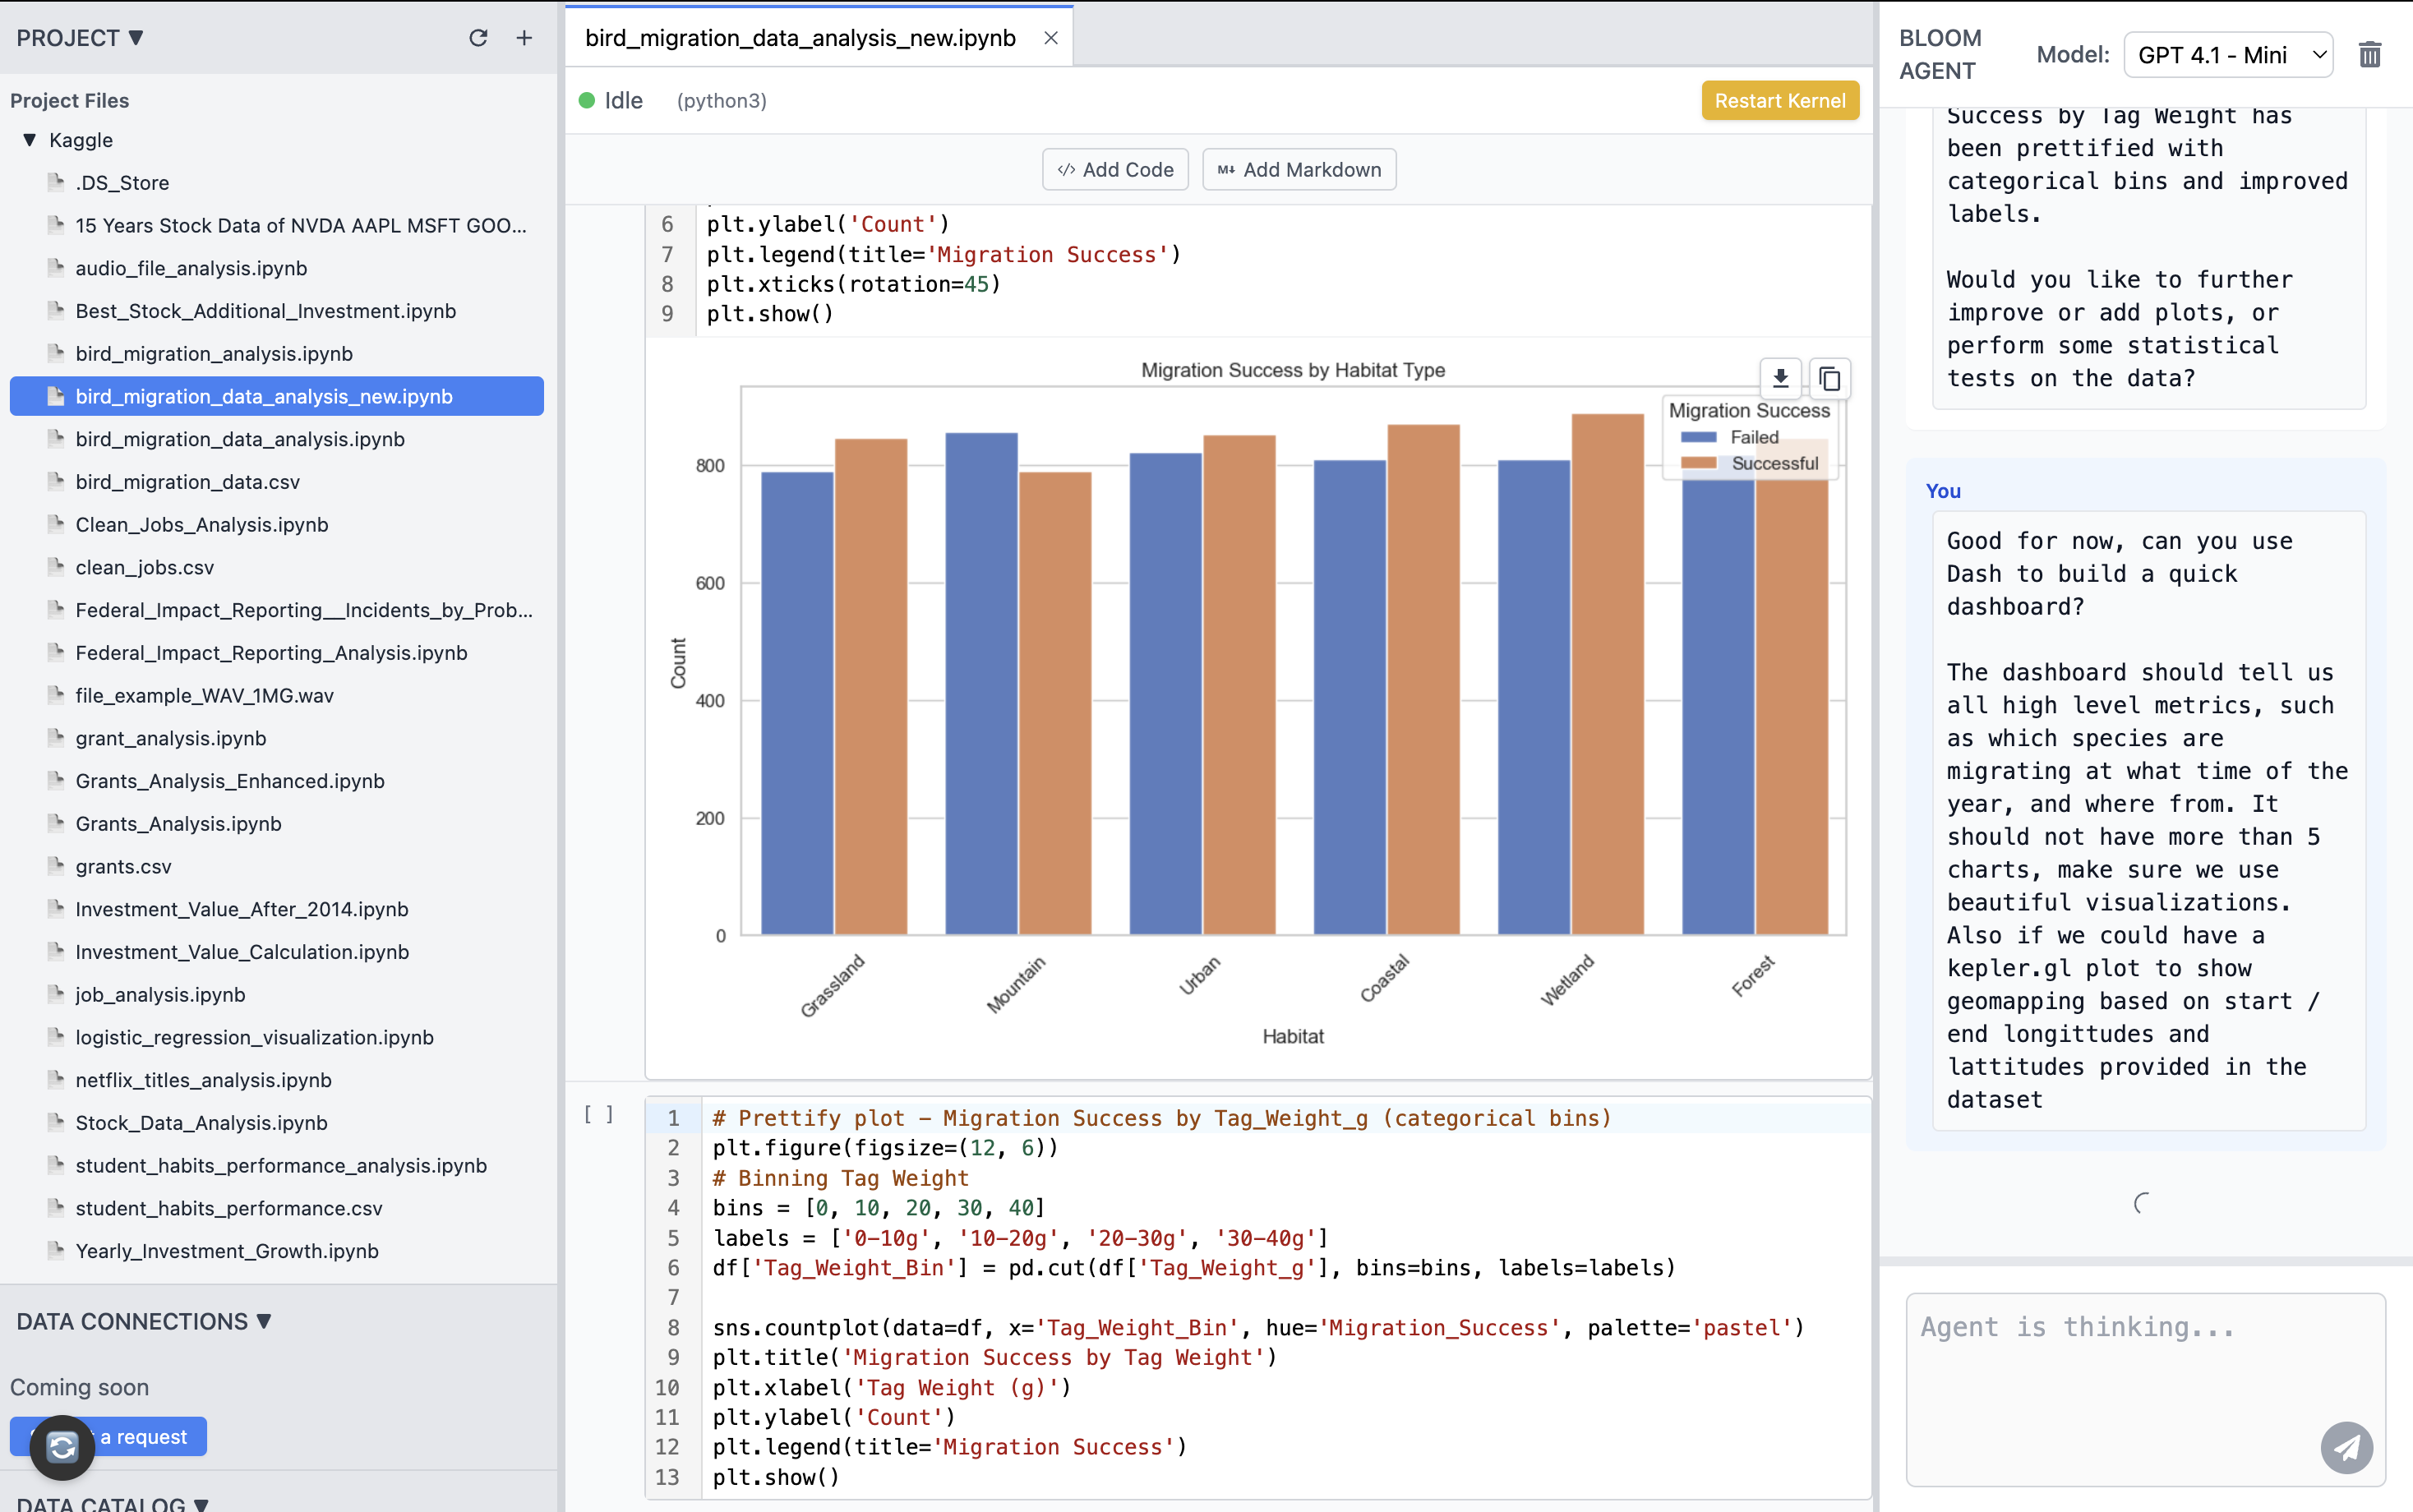Click the orange Successful legend swatch
This screenshot has width=2413, height=1512.
(1698, 463)
